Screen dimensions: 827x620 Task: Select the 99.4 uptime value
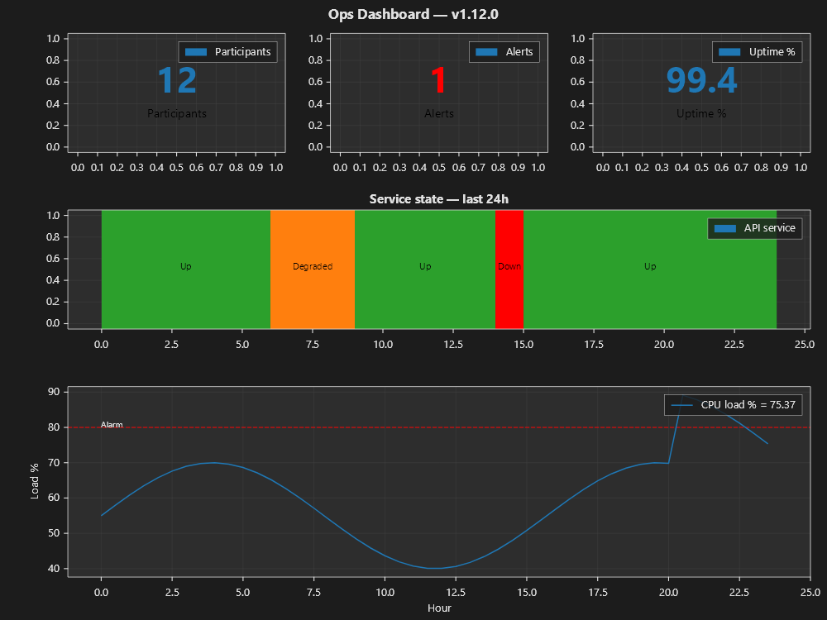coord(701,81)
